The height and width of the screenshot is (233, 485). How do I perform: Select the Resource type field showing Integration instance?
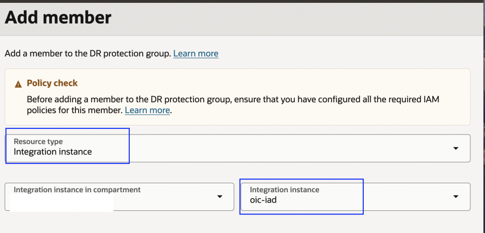pos(53,152)
